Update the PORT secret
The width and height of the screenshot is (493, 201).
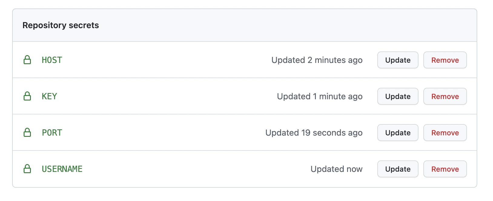coord(398,133)
